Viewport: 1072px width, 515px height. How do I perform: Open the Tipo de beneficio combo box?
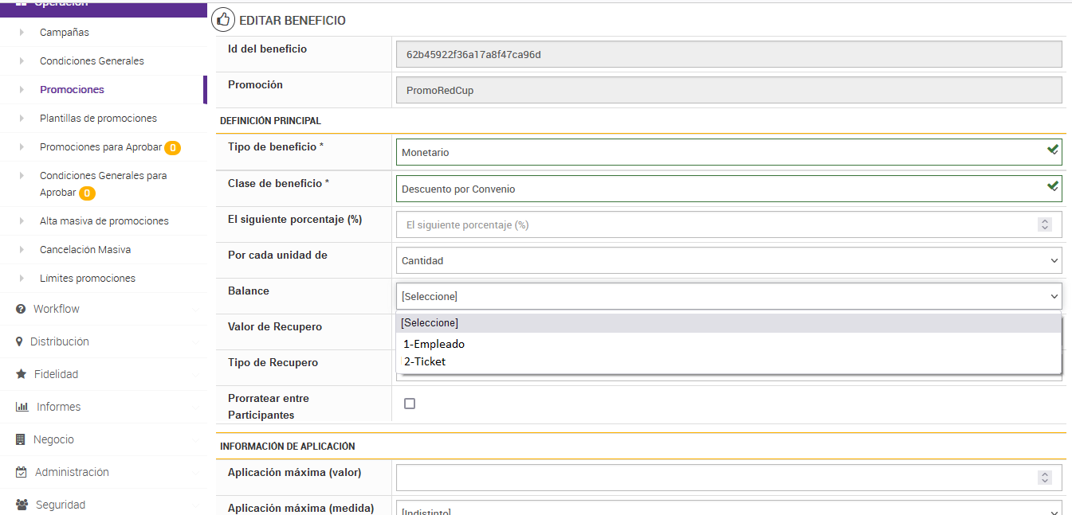point(728,152)
